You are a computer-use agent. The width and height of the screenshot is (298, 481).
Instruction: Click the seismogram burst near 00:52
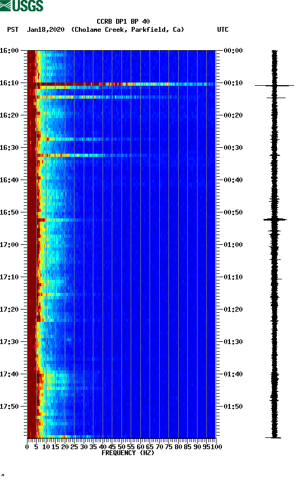click(275, 219)
